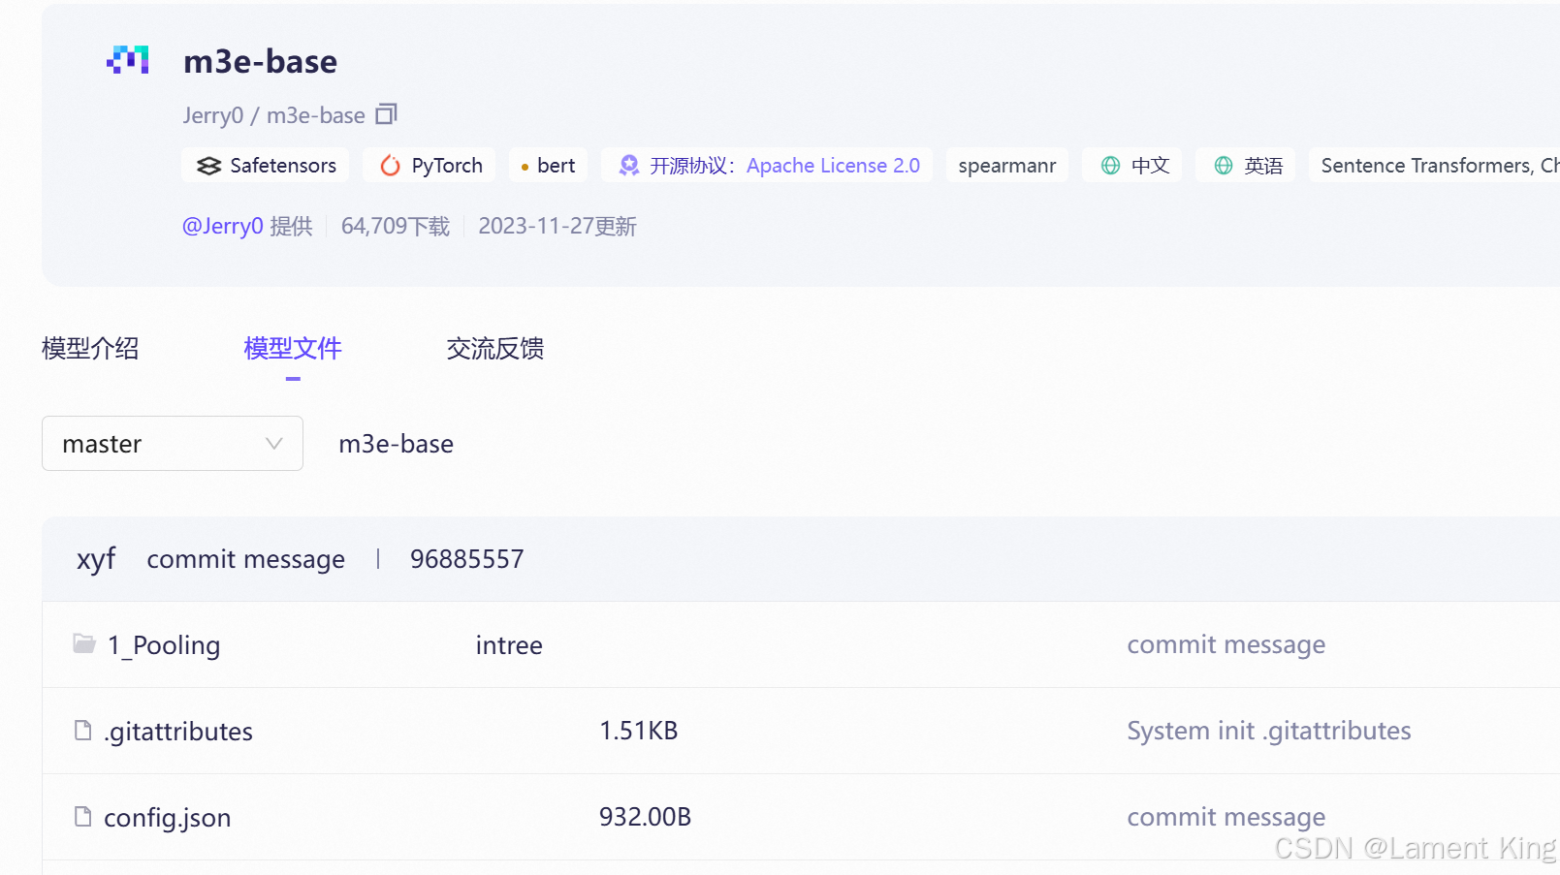Click the PyTorch flame icon
Screen dimensions: 1560x875
(390, 166)
